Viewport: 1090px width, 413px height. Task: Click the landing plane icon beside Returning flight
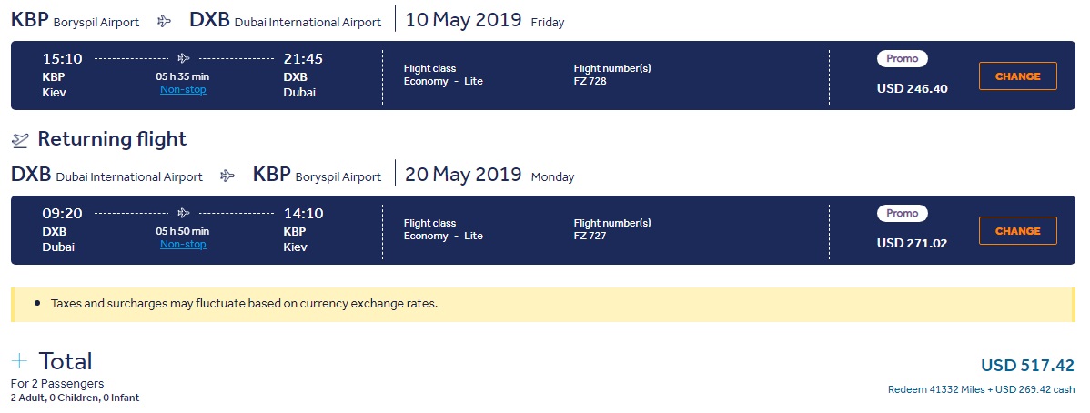click(20, 140)
